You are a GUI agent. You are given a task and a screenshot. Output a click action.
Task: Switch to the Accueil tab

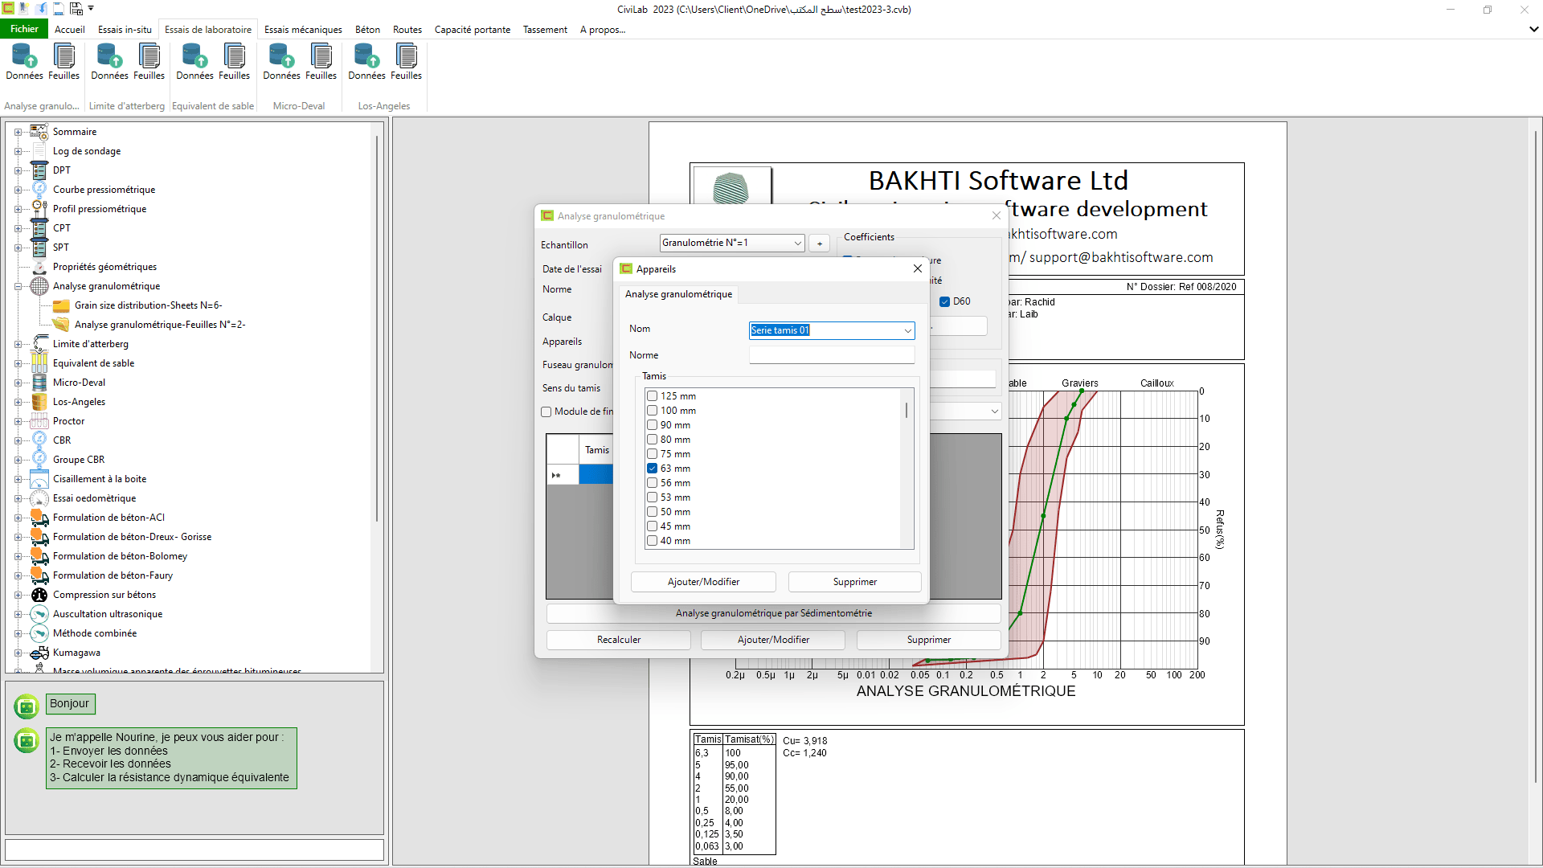[x=70, y=30]
